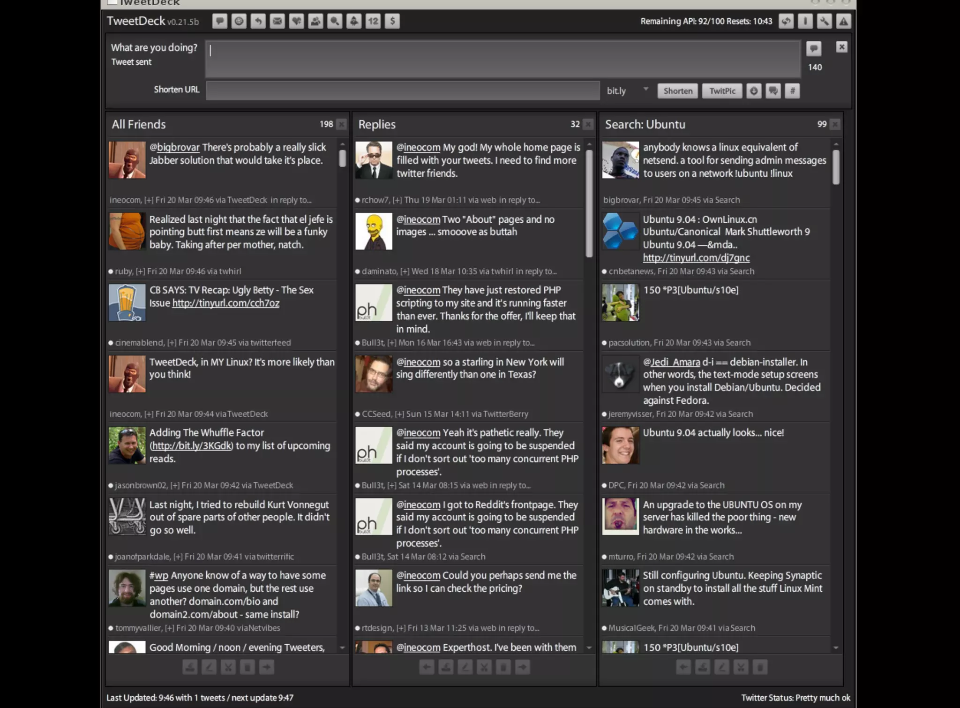
Task: Open the Direct Messages envelope icon
Action: (277, 21)
